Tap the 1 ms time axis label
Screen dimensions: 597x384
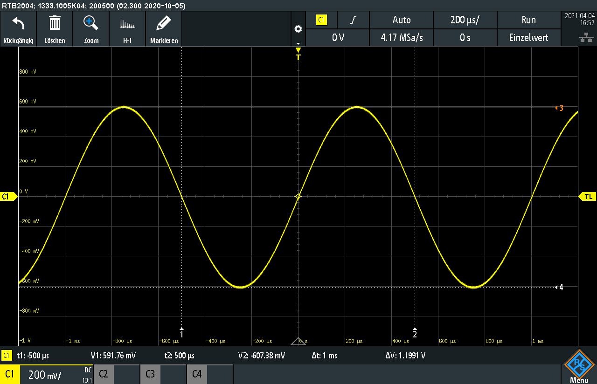pos(538,341)
